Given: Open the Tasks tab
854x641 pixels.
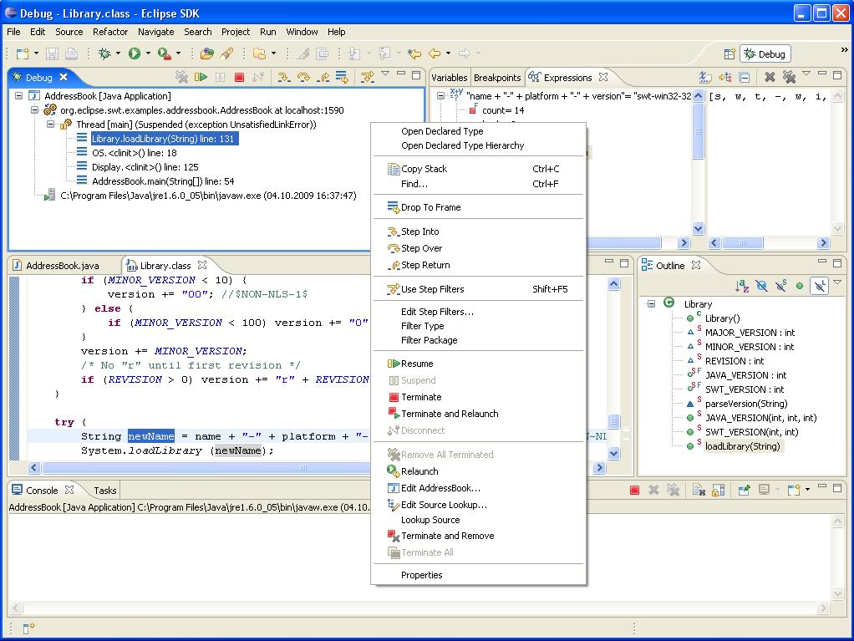Looking at the screenshot, I should tap(104, 490).
